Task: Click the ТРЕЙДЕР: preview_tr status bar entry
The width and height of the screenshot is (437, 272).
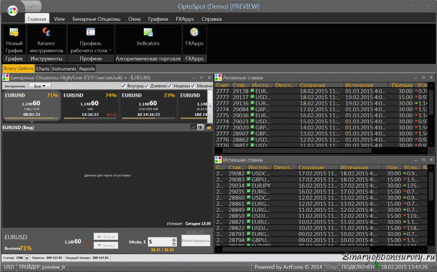Action: pyautogui.click(x=42, y=267)
